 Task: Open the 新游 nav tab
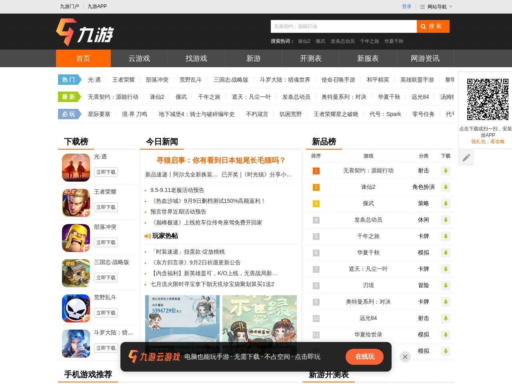click(x=254, y=58)
